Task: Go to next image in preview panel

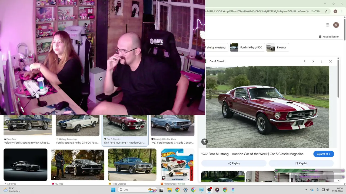Action: (x=313, y=61)
